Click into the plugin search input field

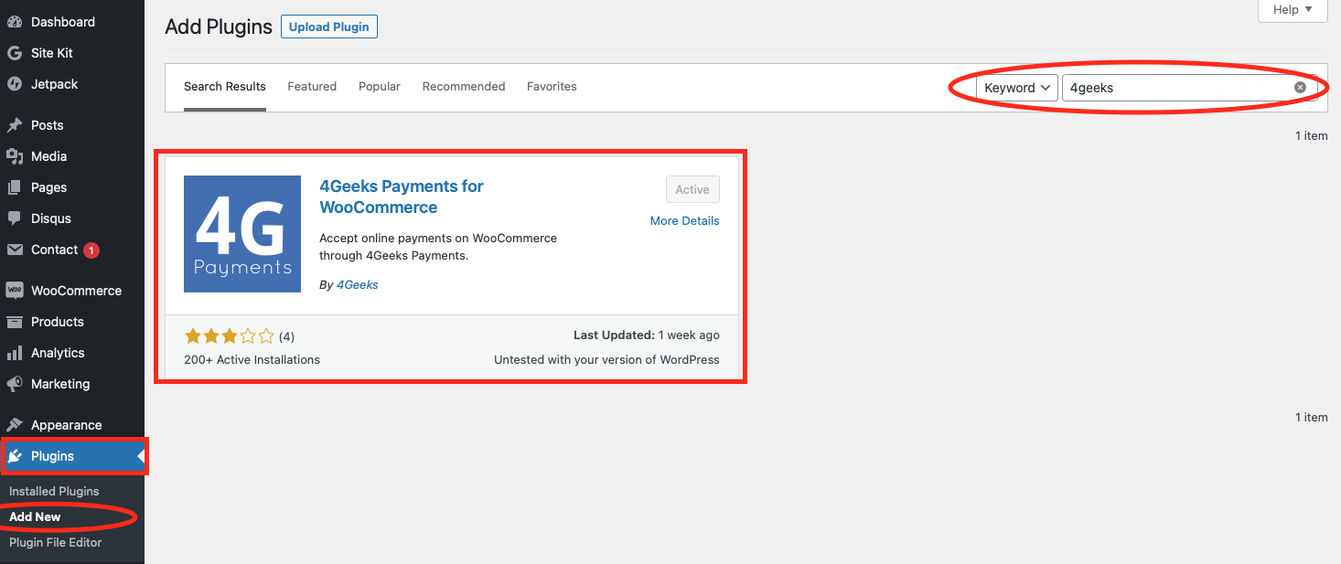1175,88
